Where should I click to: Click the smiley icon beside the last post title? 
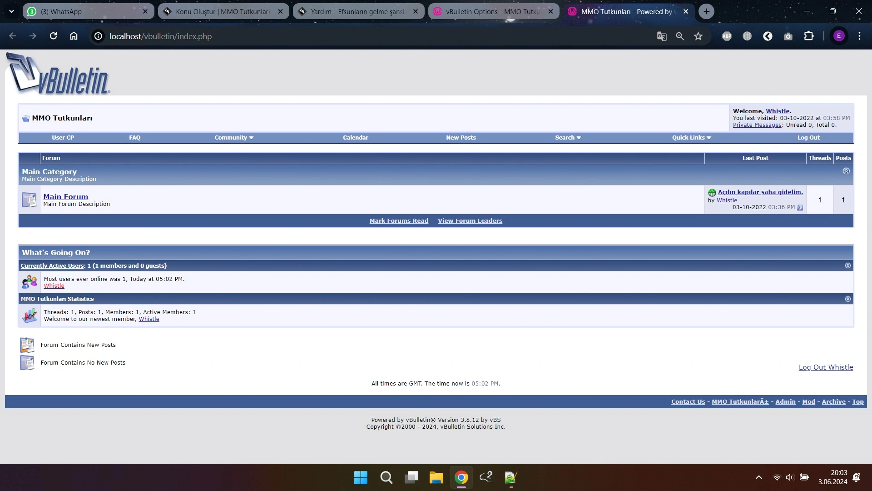712,192
